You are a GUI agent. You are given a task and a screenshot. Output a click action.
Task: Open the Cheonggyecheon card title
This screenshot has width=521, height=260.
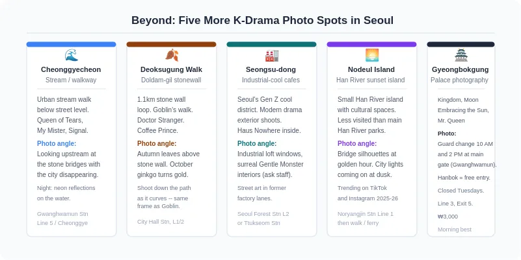pos(71,69)
